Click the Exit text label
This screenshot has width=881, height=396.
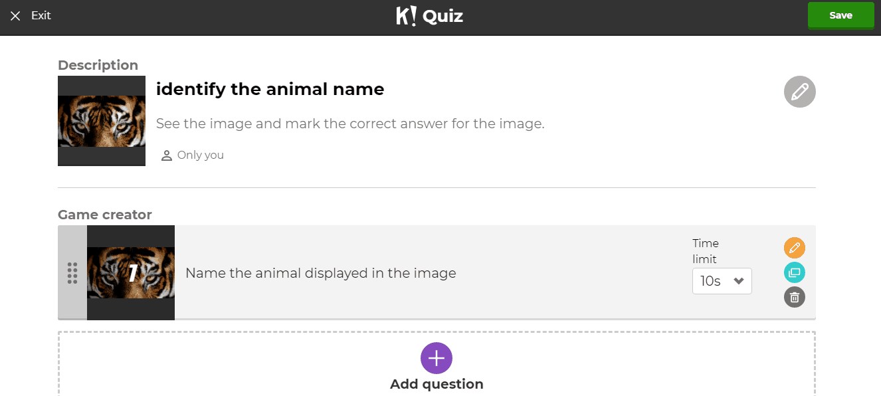(41, 15)
